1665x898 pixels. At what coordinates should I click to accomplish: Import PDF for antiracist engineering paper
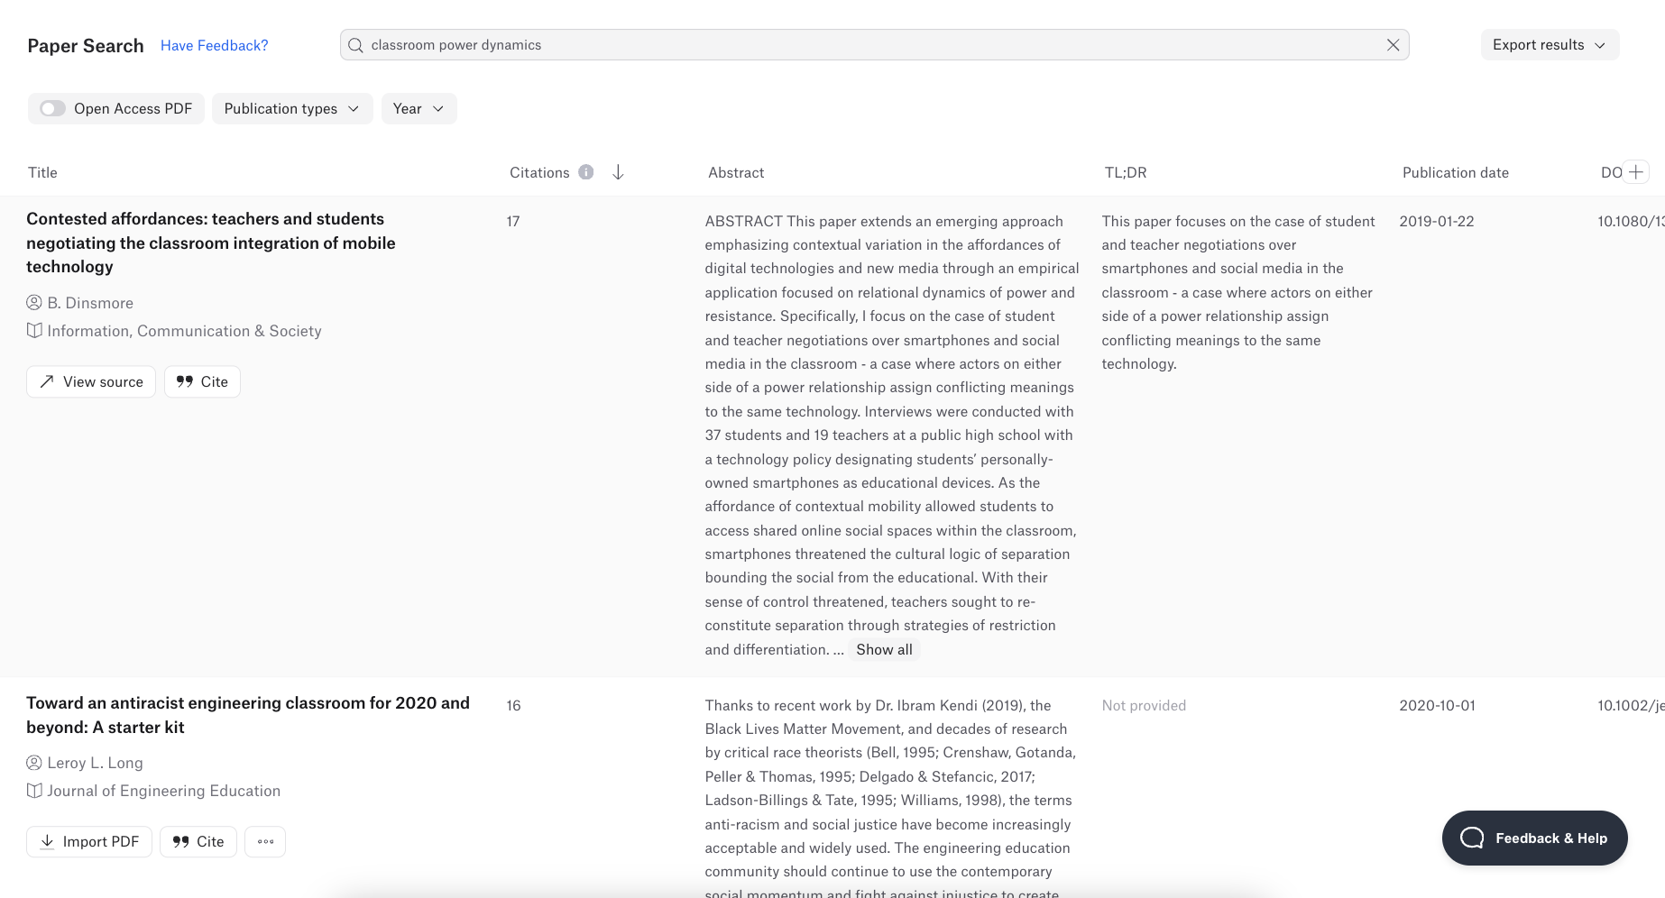point(89,841)
